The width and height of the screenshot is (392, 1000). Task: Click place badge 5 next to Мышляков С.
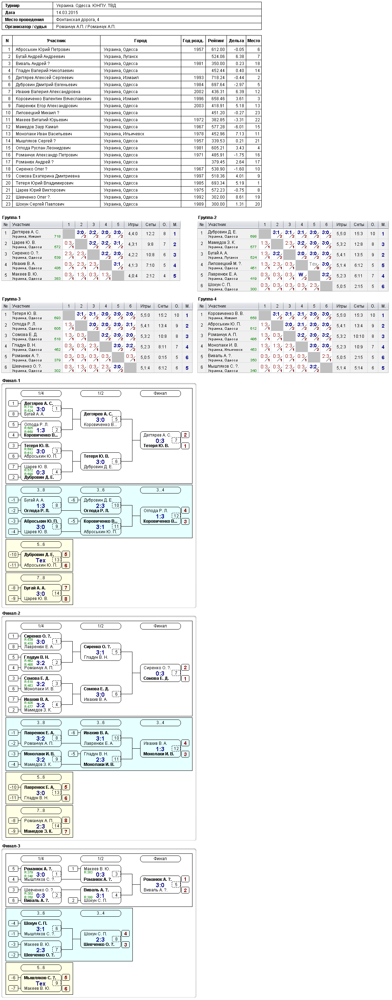pyautogui.click(x=66, y=978)
